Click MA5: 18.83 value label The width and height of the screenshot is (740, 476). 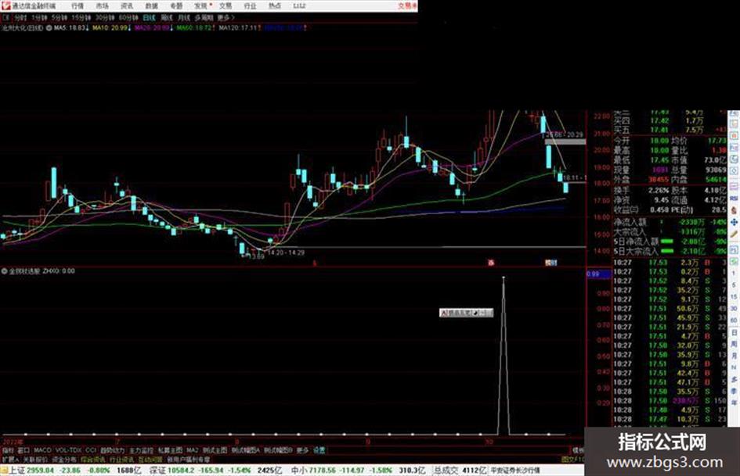click(70, 28)
